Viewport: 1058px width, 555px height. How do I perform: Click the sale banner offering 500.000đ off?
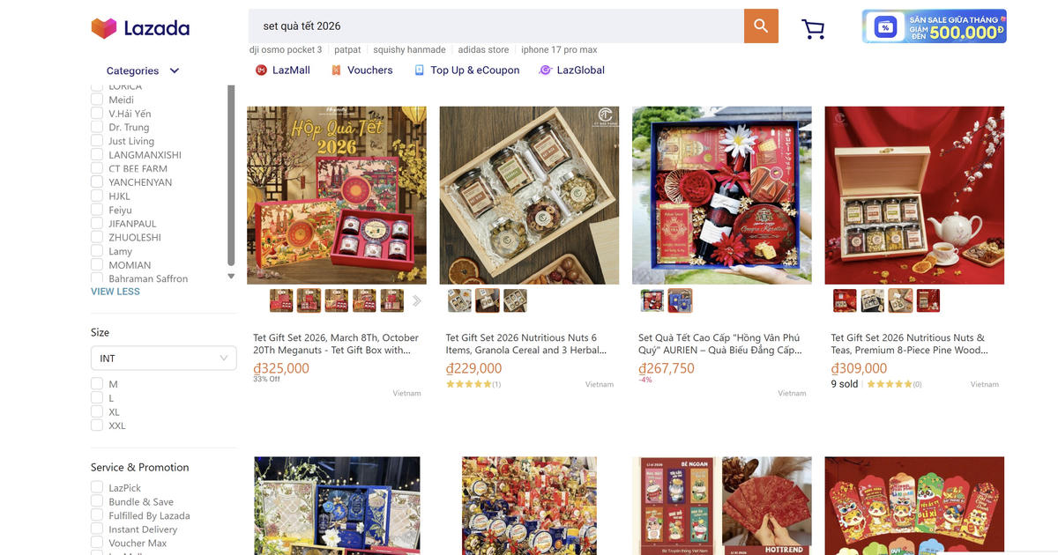click(x=935, y=26)
